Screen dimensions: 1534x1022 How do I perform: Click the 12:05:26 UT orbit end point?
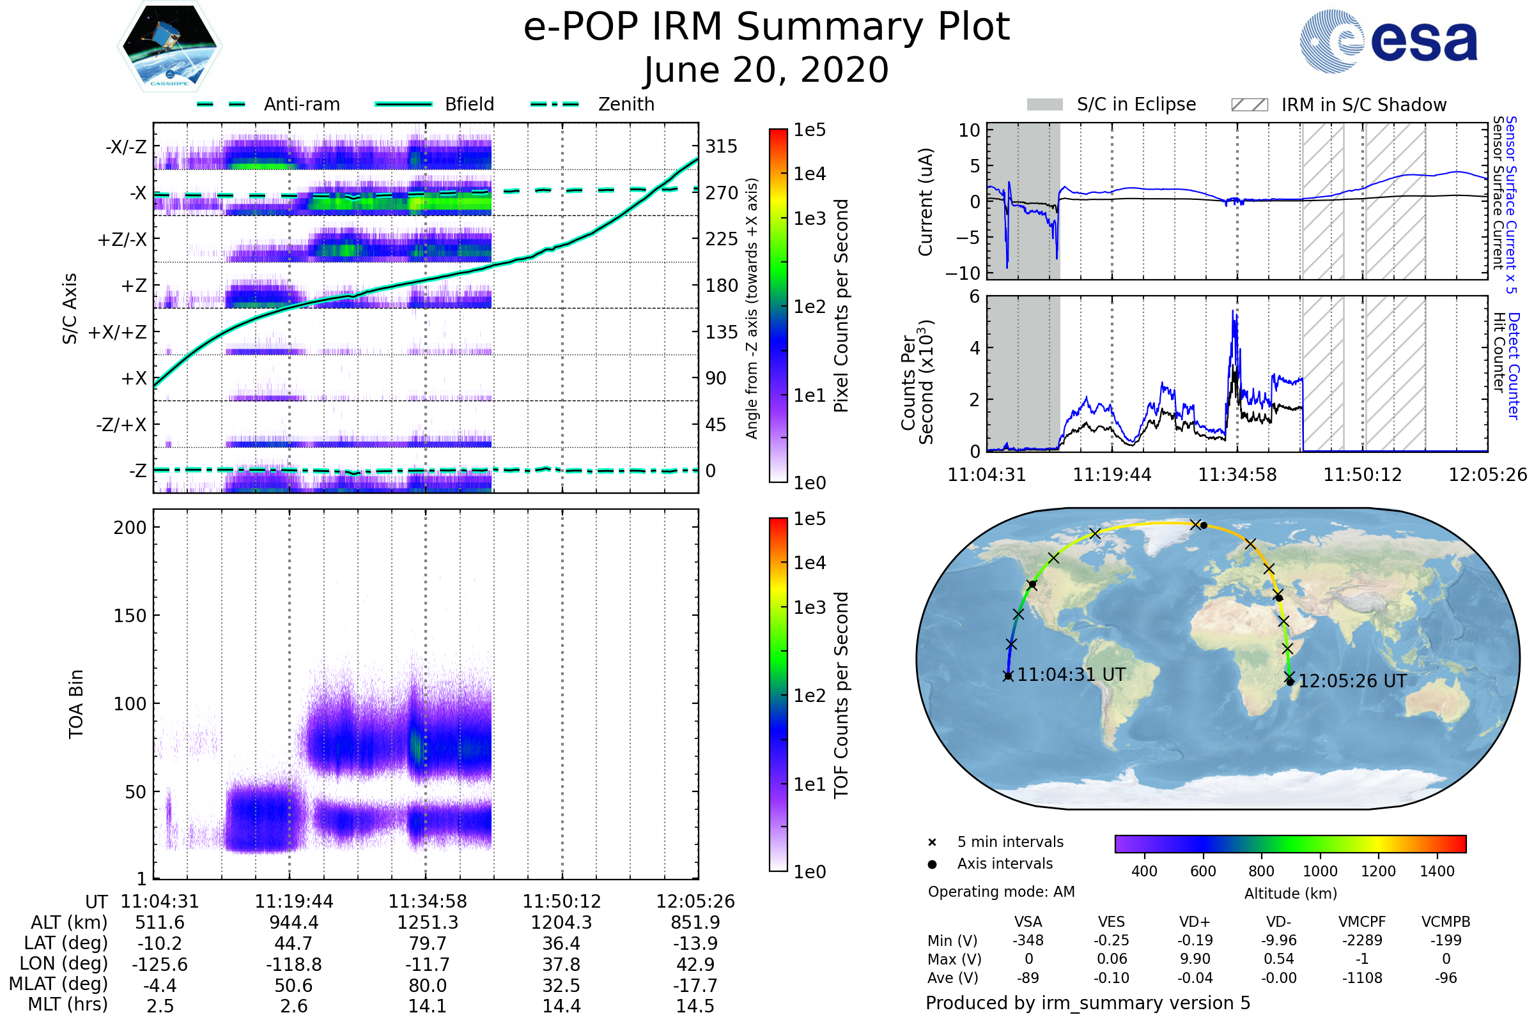click(1290, 682)
